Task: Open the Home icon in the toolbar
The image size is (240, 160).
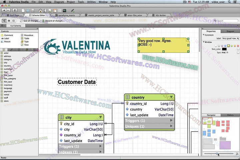Action: pyautogui.click(x=40, y=10)
